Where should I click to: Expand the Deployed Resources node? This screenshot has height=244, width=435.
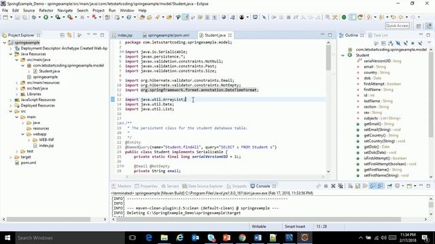pyautogui.click(x=11, y=106)
